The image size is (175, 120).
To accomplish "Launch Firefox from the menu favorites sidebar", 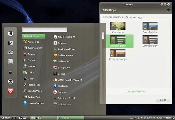I will pos(10,34).
